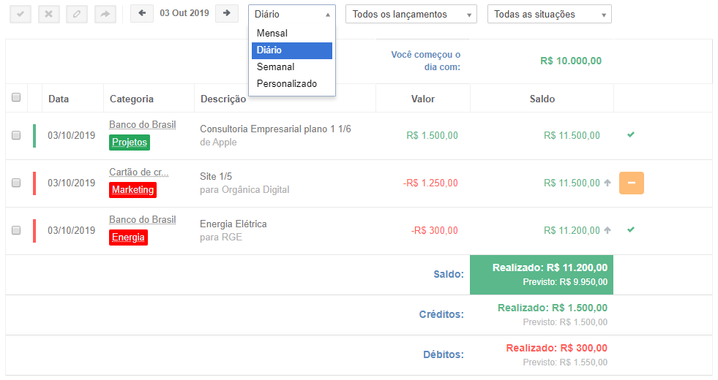Open the Todos os lançamentos dropdown
This screenshot has height=380, width=718.
click(x=411, y=15)
